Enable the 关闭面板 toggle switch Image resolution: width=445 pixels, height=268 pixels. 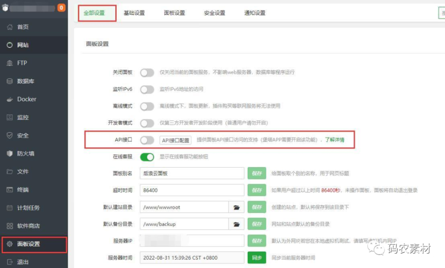pos(147,73)
